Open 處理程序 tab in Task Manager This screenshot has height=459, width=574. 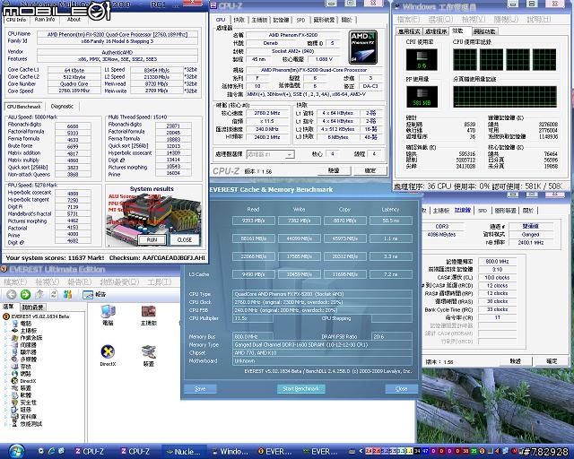click(x=436, y=31)
